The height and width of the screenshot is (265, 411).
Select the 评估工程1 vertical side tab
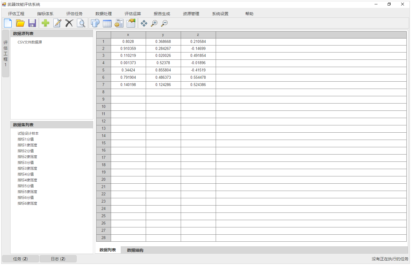pyautogui.click(x=6, y=54)
